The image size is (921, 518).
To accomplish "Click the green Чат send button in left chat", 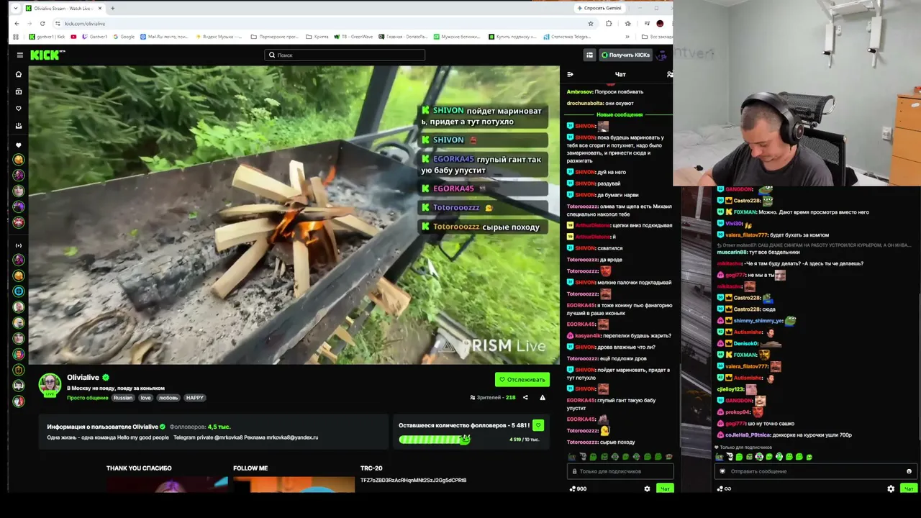I will coord(665,489).
